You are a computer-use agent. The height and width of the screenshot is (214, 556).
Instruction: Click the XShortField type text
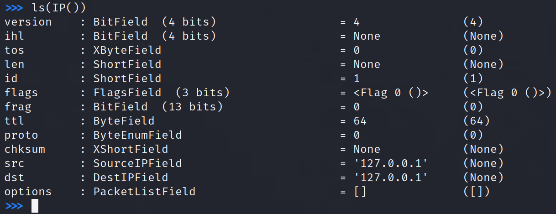click(131, 149)
